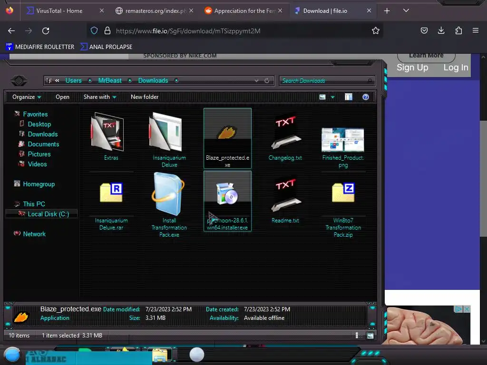This screenshot has width=487, height=365.
Task: Open view options dropdown arrow
Action: click(x=332, y=97)
